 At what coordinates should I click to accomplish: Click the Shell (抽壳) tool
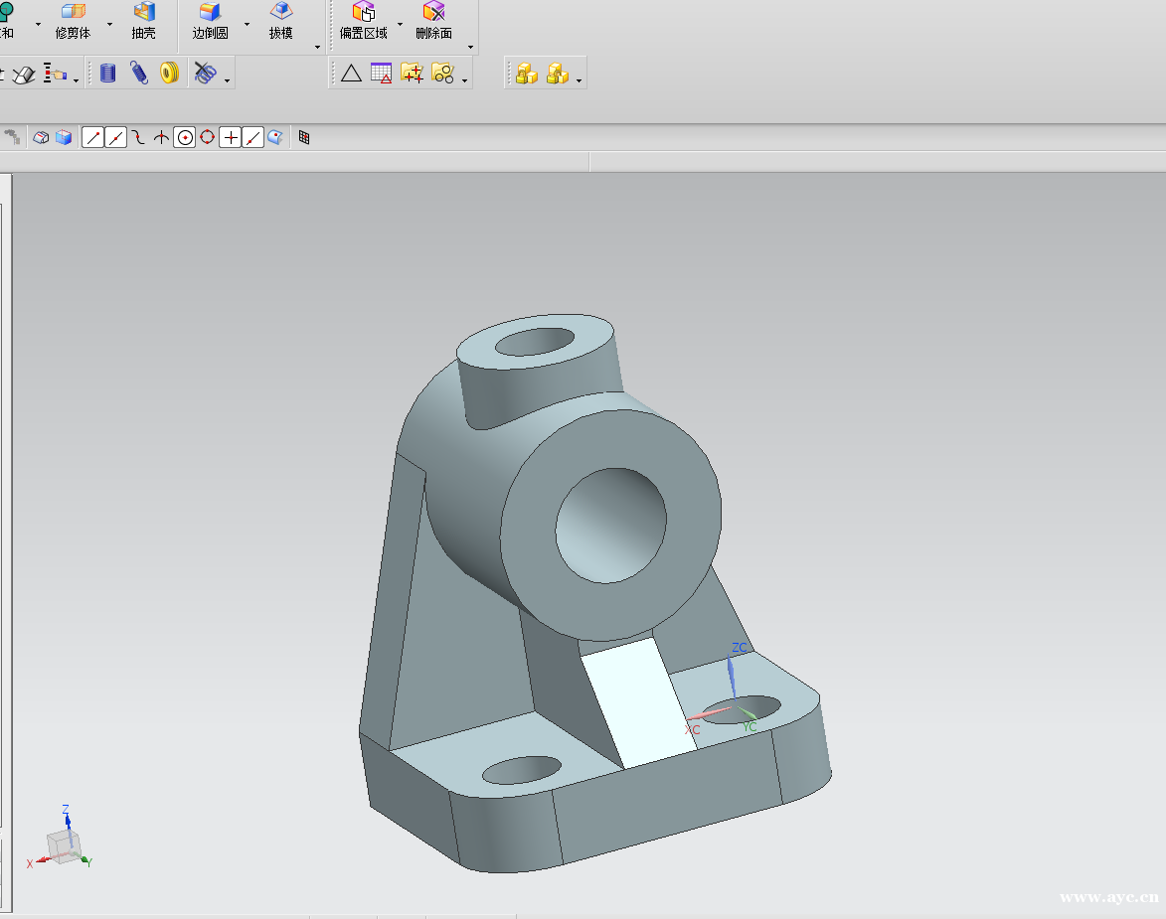click(x=143, y=21)
